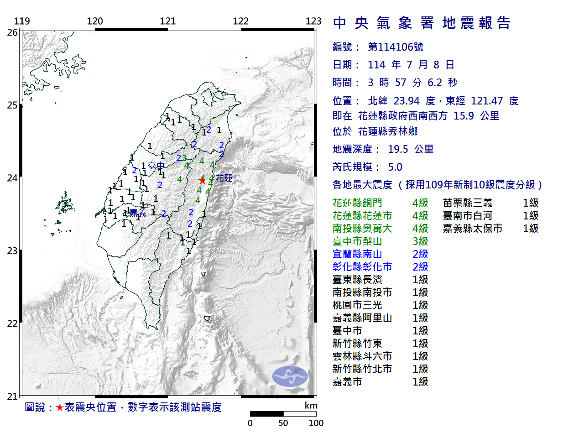Click the green intensity 3 station marker

pyautogui.click(x=184, y=158)
